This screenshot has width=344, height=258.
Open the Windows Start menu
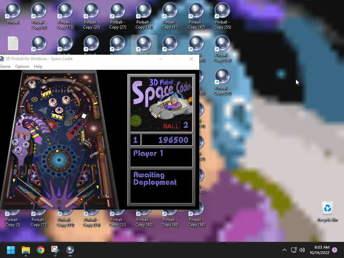(x=11, y=250)
